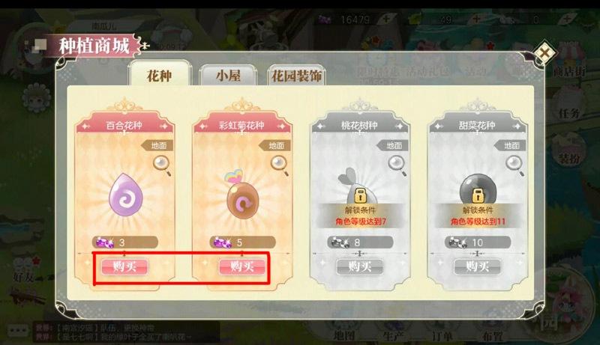
Task: Click the 百合花种 title banner
Action: point(124,126)
